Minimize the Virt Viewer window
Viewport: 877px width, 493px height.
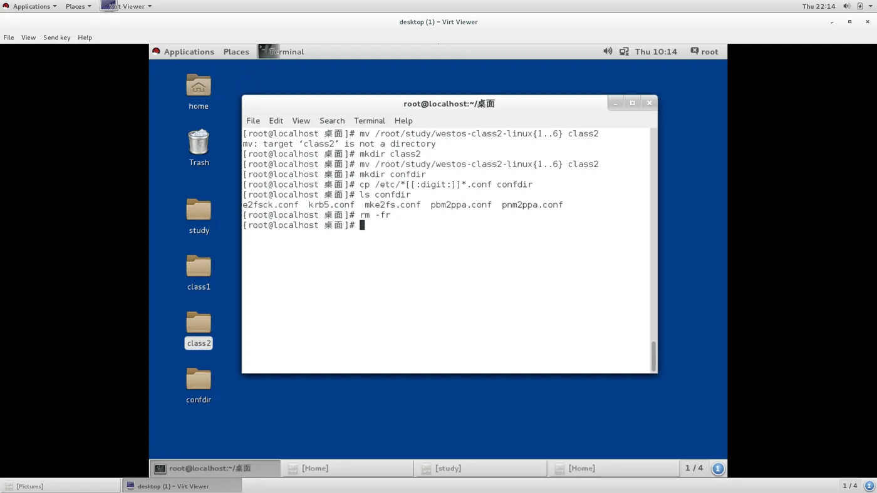[x=832, y=22]
